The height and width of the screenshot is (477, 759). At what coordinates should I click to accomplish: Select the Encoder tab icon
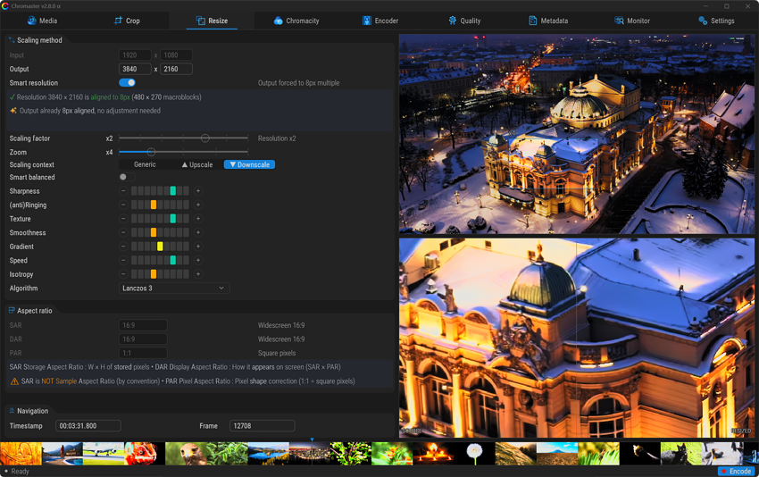pos(367,21)
